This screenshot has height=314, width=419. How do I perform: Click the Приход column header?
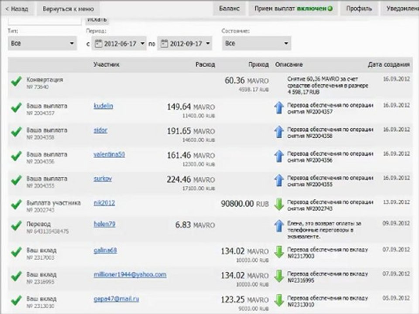pos(258,65)
